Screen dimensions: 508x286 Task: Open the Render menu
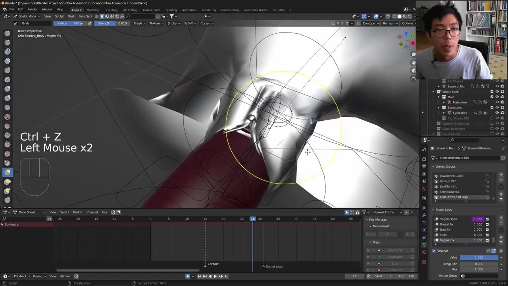point(32,10)
